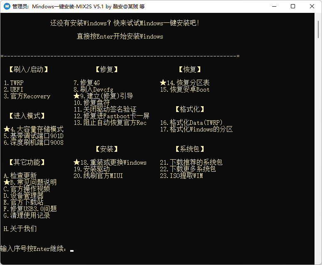Select menu entry 2.UEFI
Image resolution: width=322 pixels, height=265 pixels.
[14, 90]
